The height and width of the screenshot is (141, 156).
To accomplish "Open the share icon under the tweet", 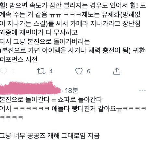I will click(117, 71).
